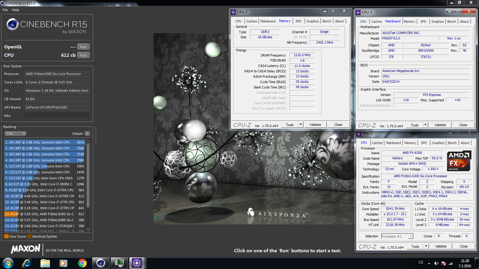Expand Tools dropdown arrow in Mainboard CPU-Z window
The image size is (479, 269).
click(426, 125)
